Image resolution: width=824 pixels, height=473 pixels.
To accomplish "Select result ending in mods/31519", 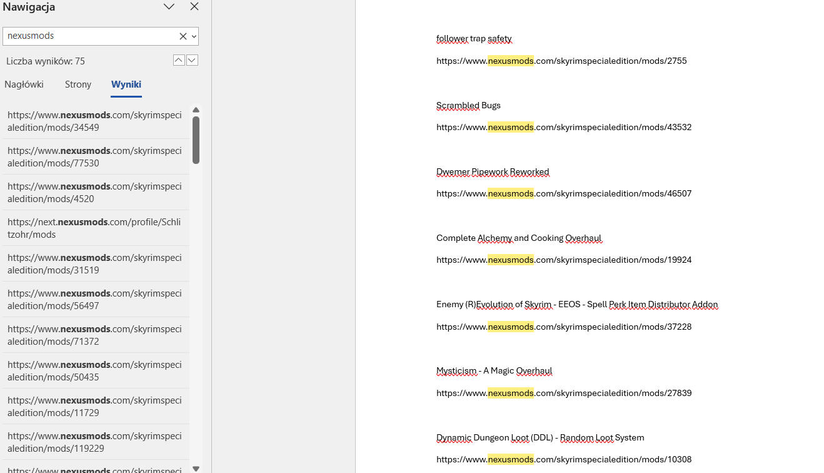I will click(x=95, y=264).
